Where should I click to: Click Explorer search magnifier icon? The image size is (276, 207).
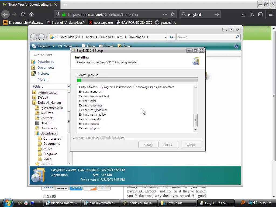[237, 37]
